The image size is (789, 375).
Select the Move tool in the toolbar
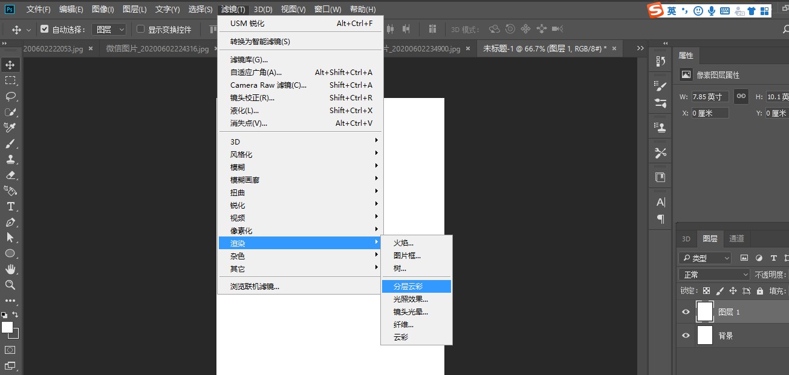tap(8, 65)
